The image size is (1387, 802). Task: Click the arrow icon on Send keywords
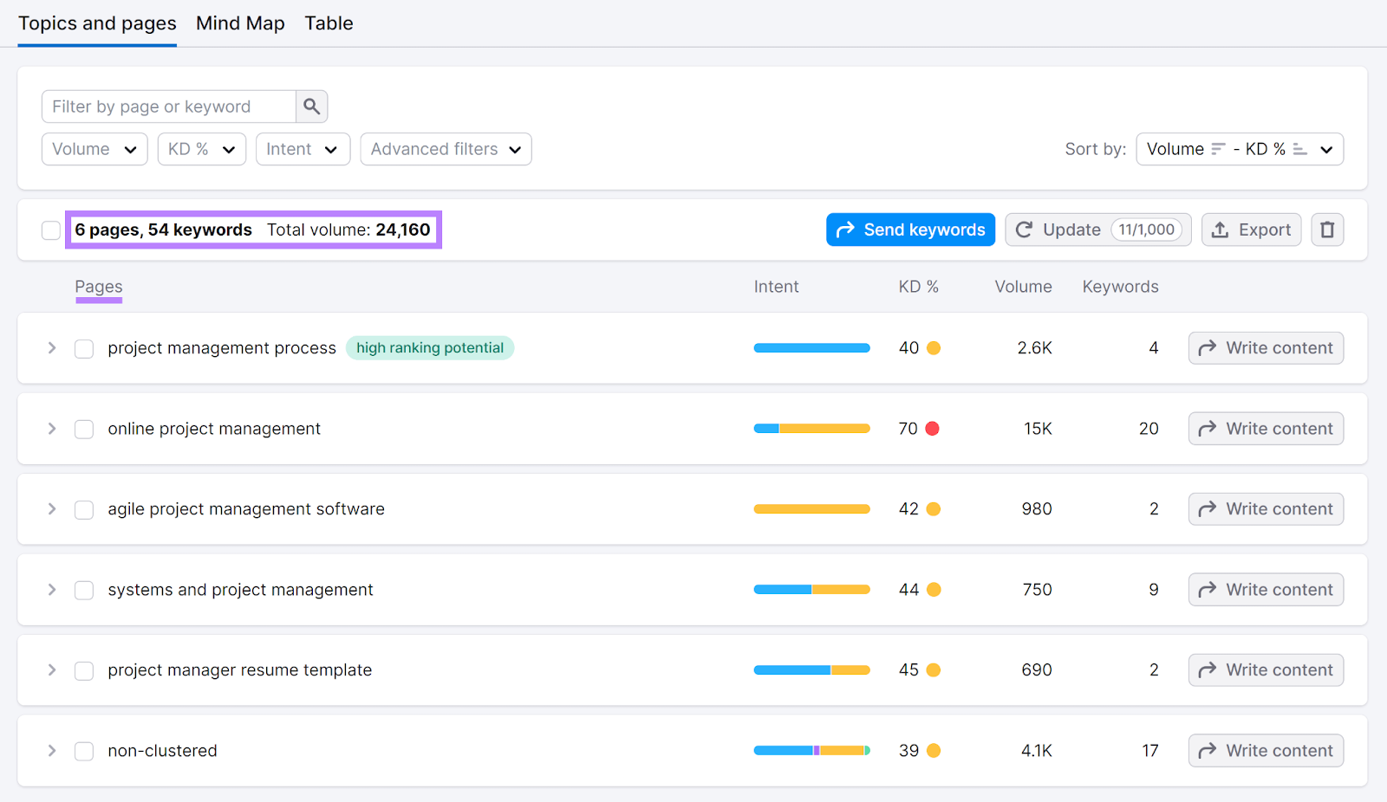pyautogui.click(x=844, y=230)
